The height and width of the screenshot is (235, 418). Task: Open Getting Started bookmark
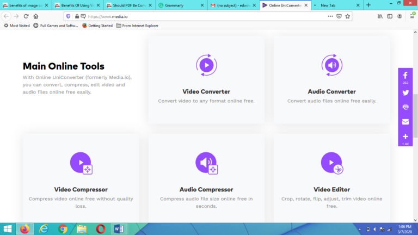click(97, 26)
